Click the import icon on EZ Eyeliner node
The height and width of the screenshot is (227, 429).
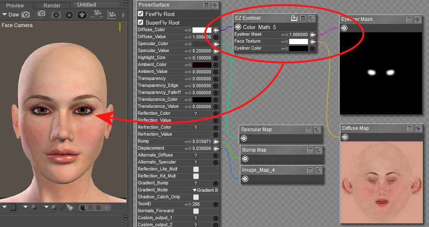294,18
